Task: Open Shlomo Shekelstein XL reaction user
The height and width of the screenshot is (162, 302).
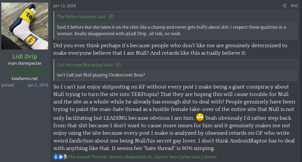Action: (130, 157)
